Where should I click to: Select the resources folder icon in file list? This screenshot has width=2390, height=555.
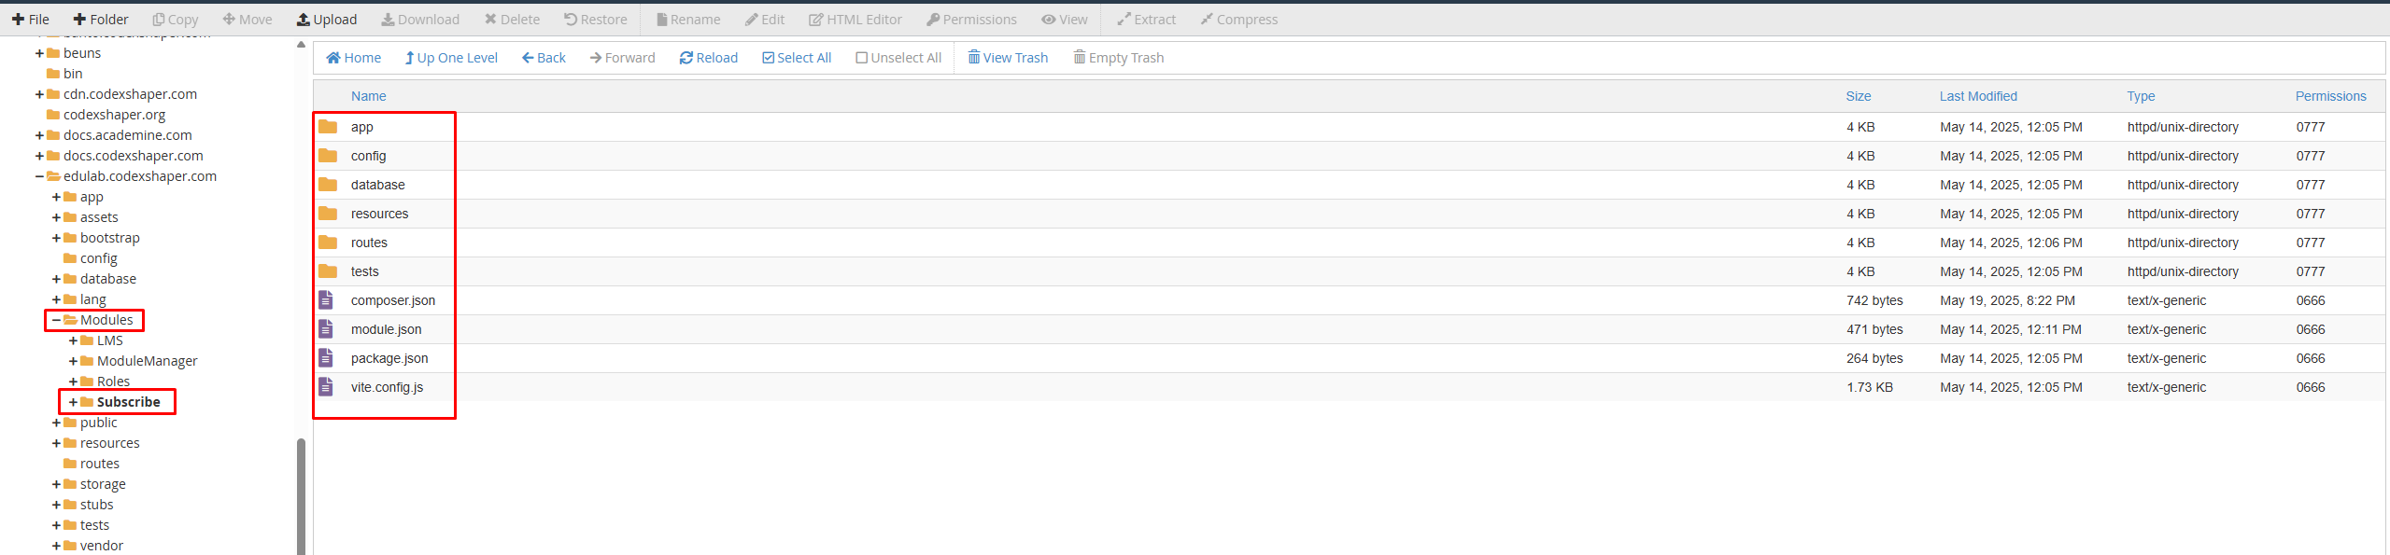click(328, 214)
